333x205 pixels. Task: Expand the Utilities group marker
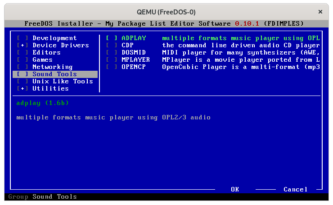(x=22, y=89)
